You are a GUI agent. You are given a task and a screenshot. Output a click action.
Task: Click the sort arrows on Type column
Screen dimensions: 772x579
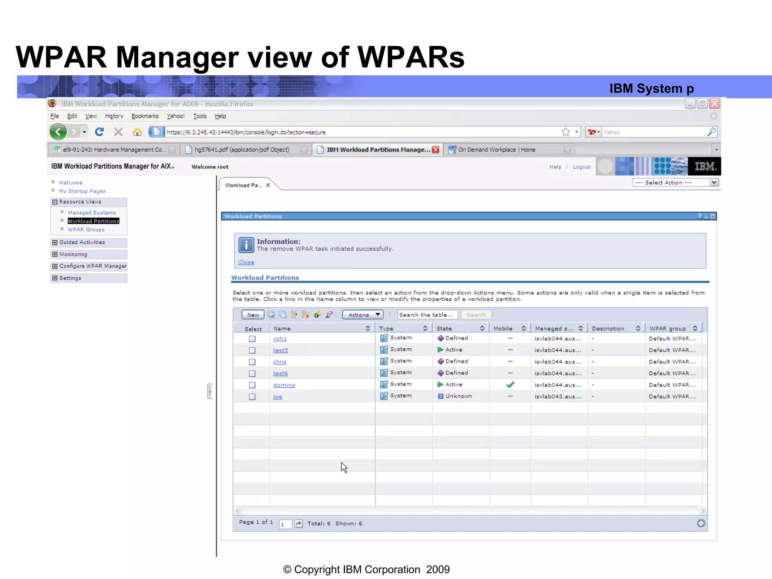click(x=425, y=329)
